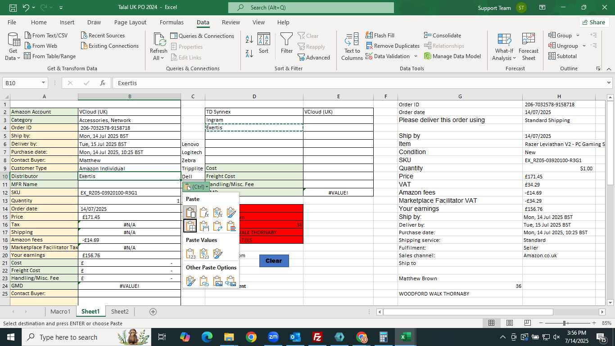This screenshot has height=346, width=615.
Task: Choose Values & Source Formatting paste icon
Action: coord(218,254)
